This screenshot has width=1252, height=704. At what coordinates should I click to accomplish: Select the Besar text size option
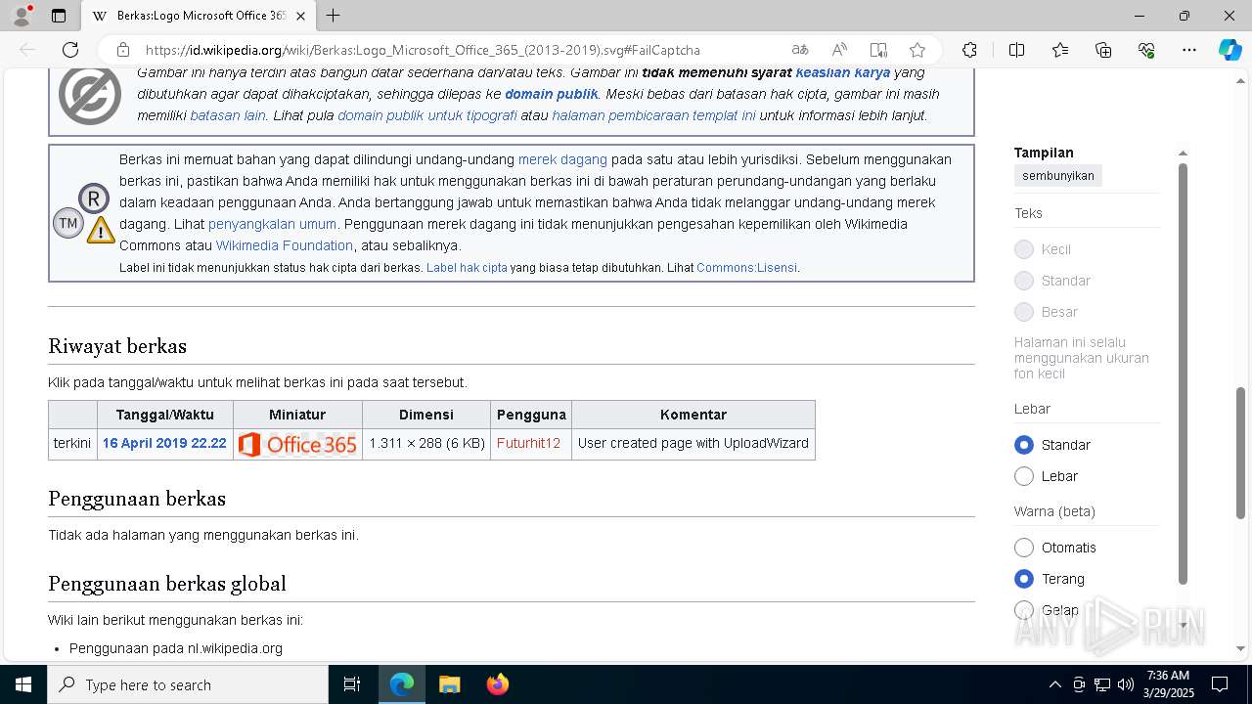pyautogui.click(x=1024, y=312)
